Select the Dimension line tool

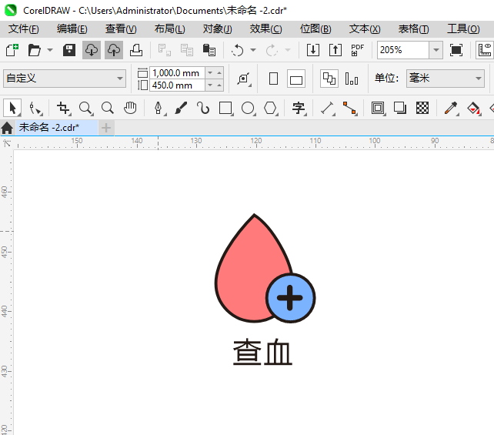click(x=327, y=108)
